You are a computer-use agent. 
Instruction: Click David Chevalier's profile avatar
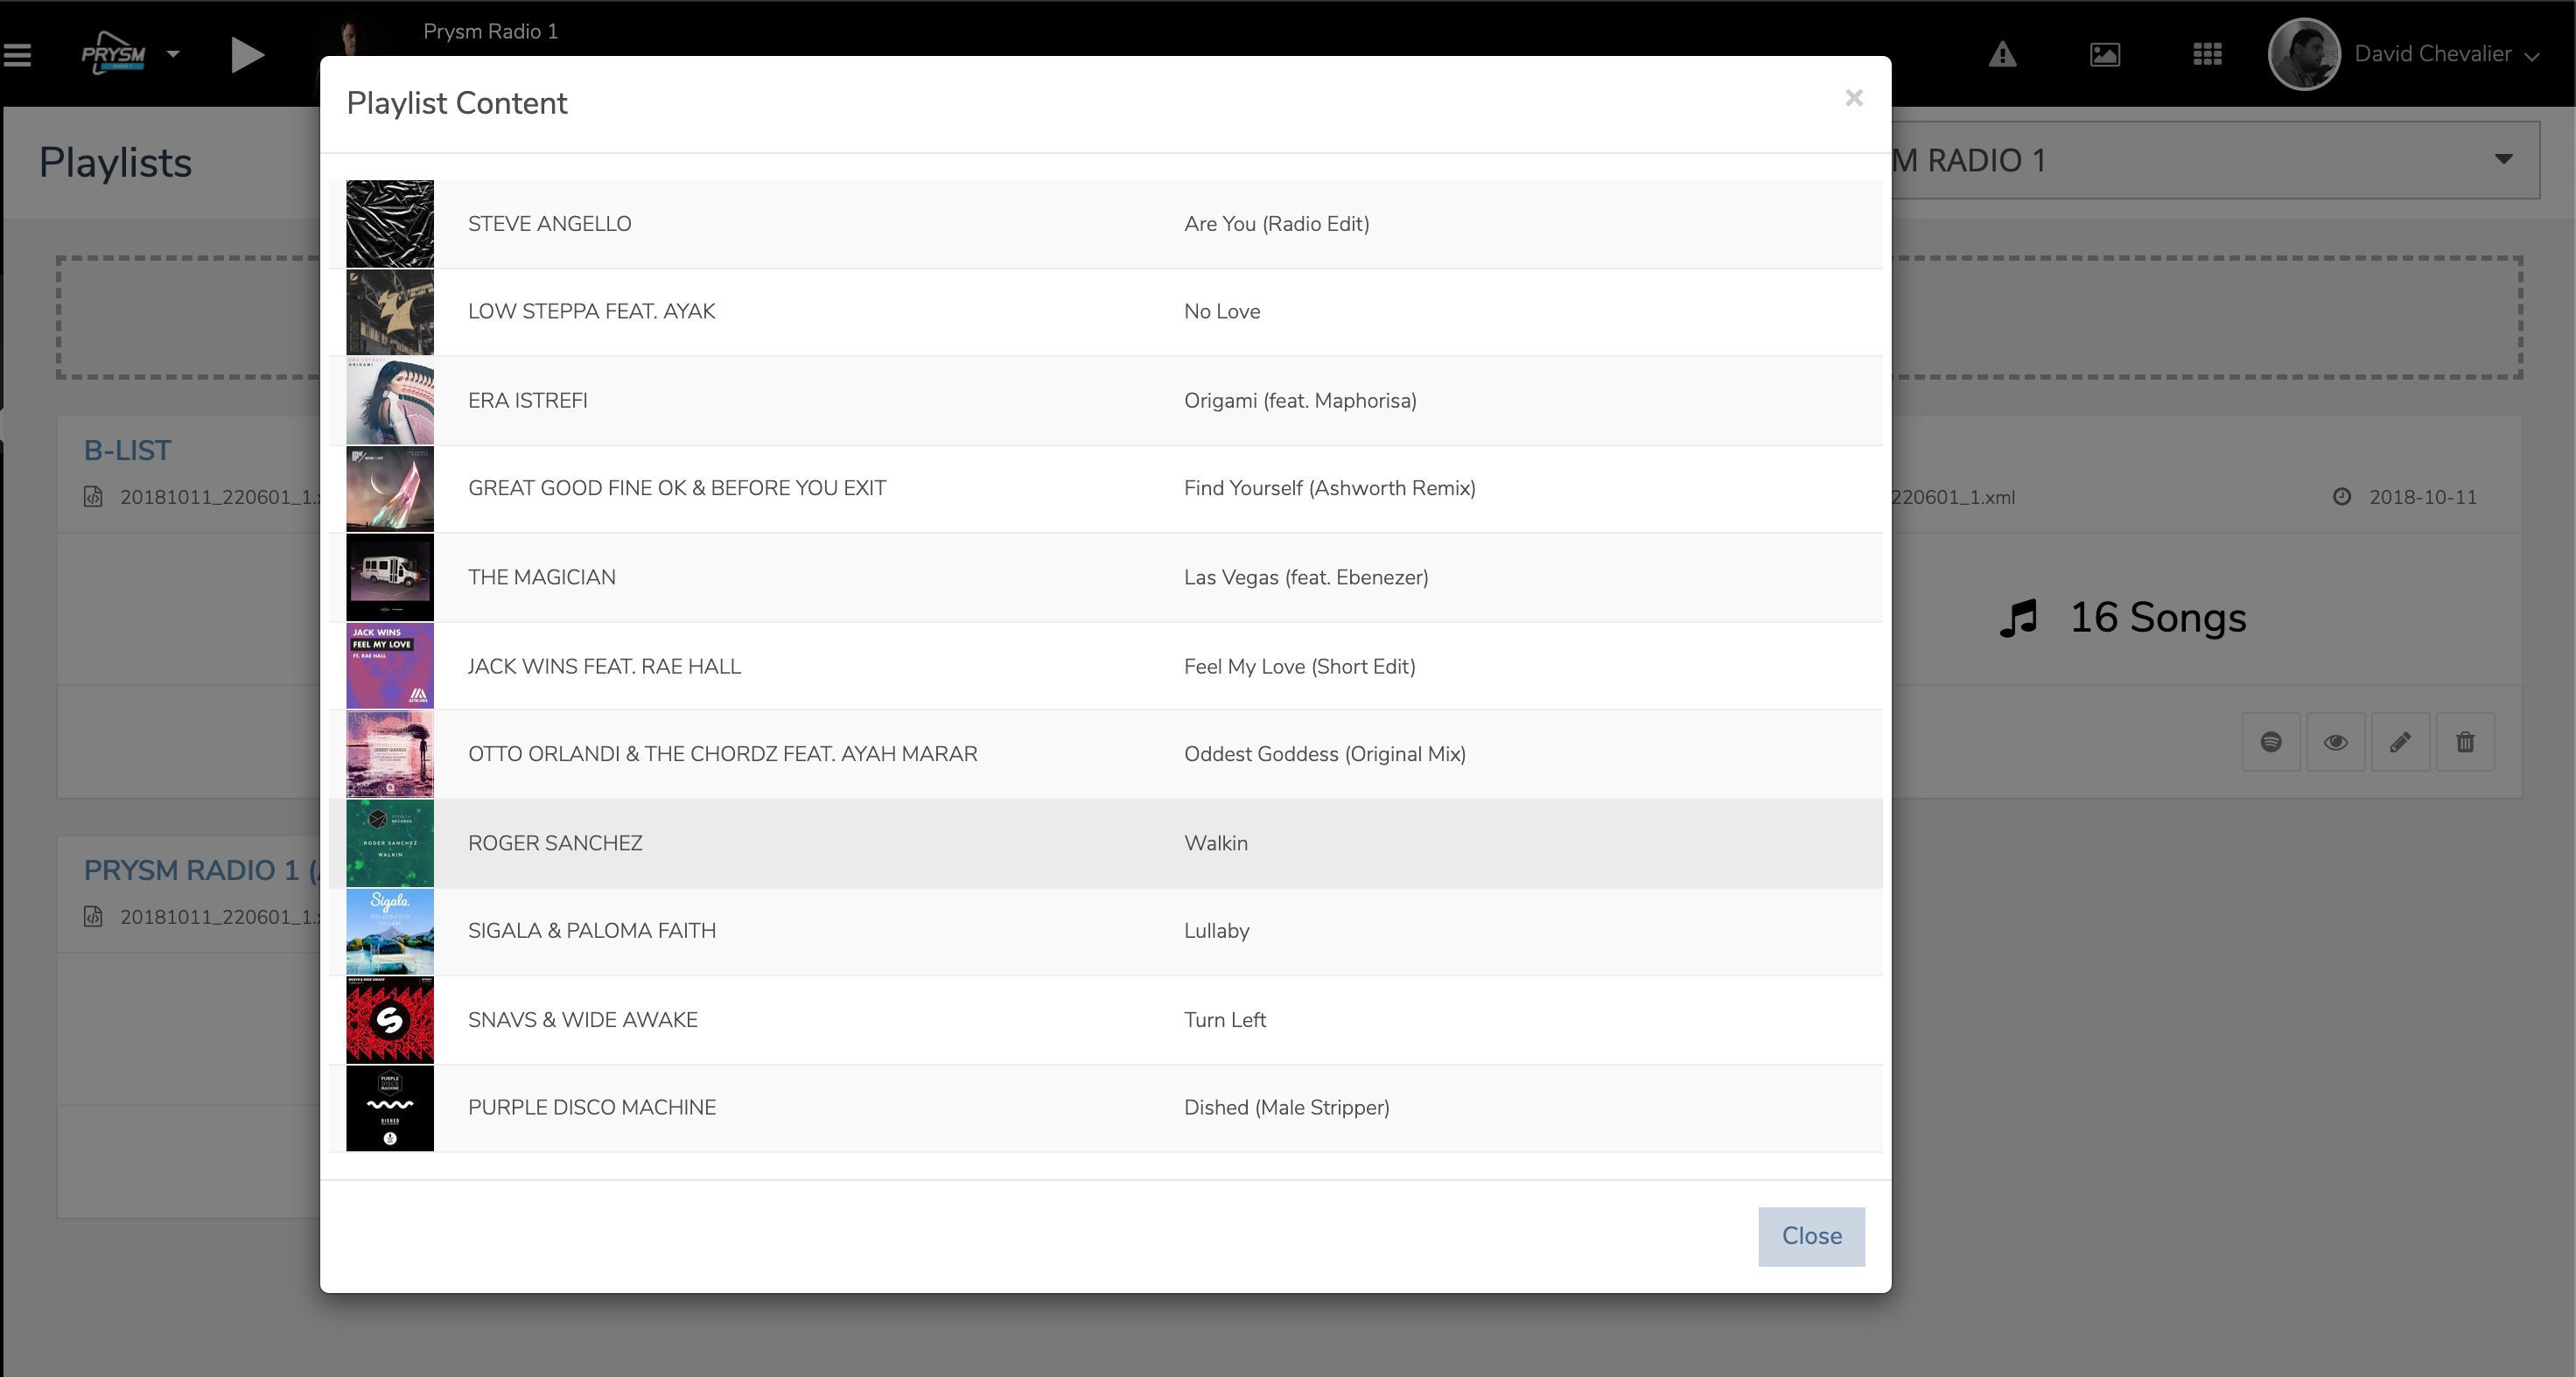click(x=2304, y=54)
